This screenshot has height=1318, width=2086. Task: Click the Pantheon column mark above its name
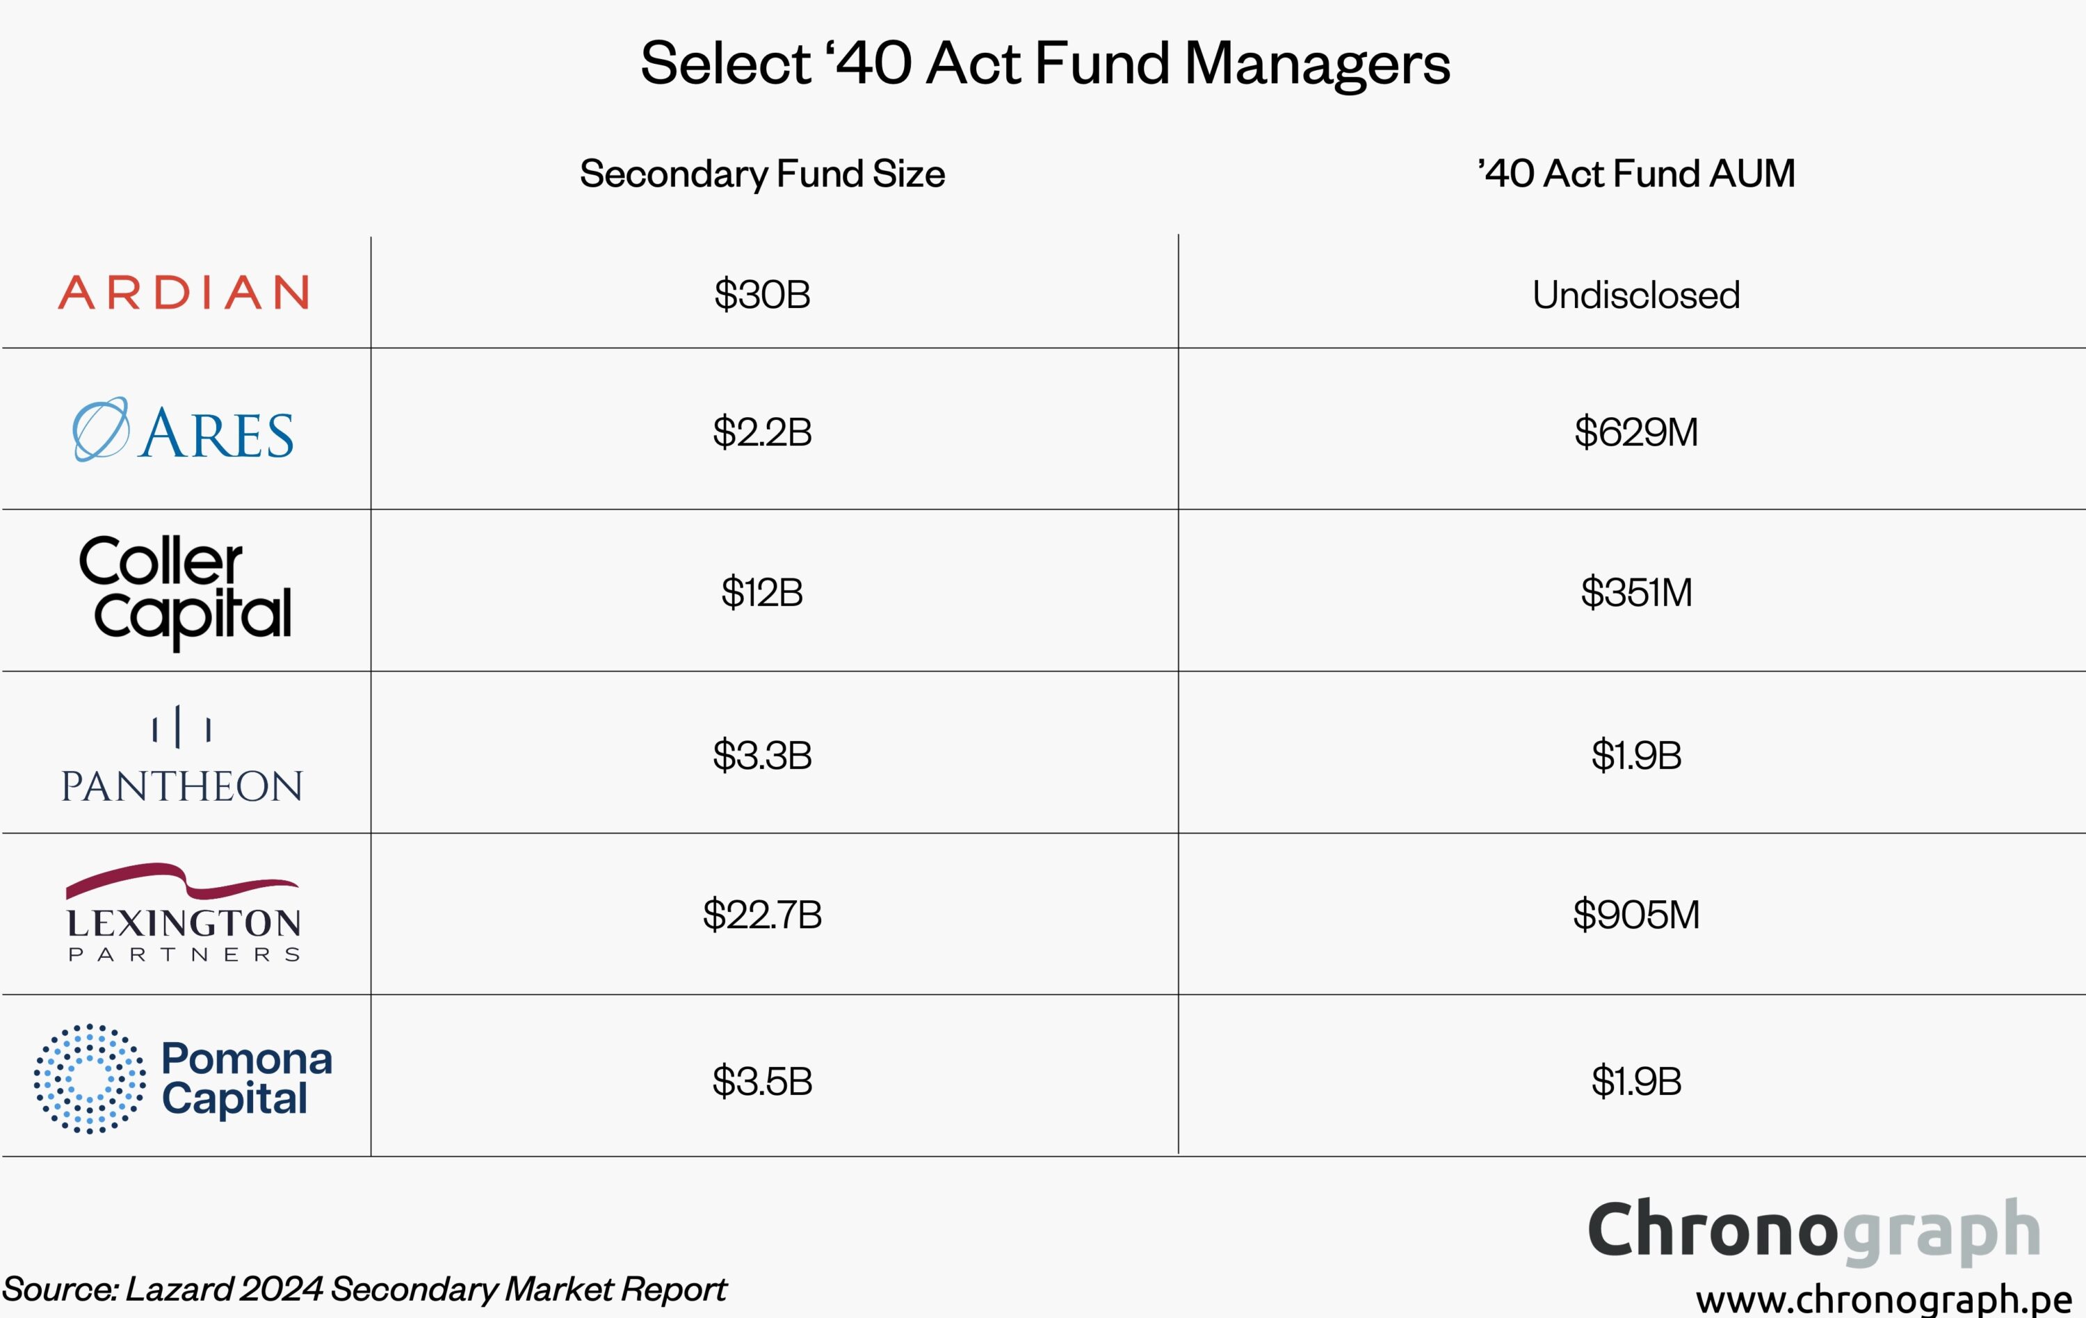coord(181,726)
